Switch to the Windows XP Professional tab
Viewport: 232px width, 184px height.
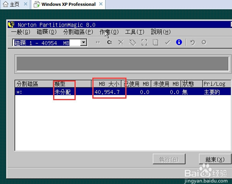point(69,4)
